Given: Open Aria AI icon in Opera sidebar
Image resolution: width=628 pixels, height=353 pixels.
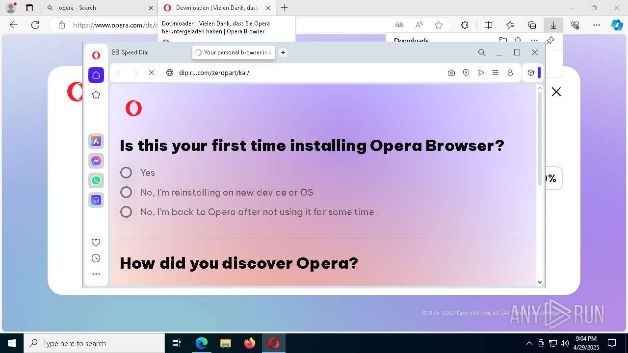Looking at the screenshot, I should (96, 141).
